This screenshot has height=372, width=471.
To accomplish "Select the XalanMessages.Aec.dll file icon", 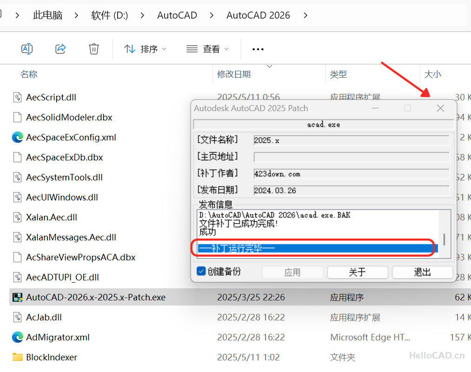I will point(17,238).
